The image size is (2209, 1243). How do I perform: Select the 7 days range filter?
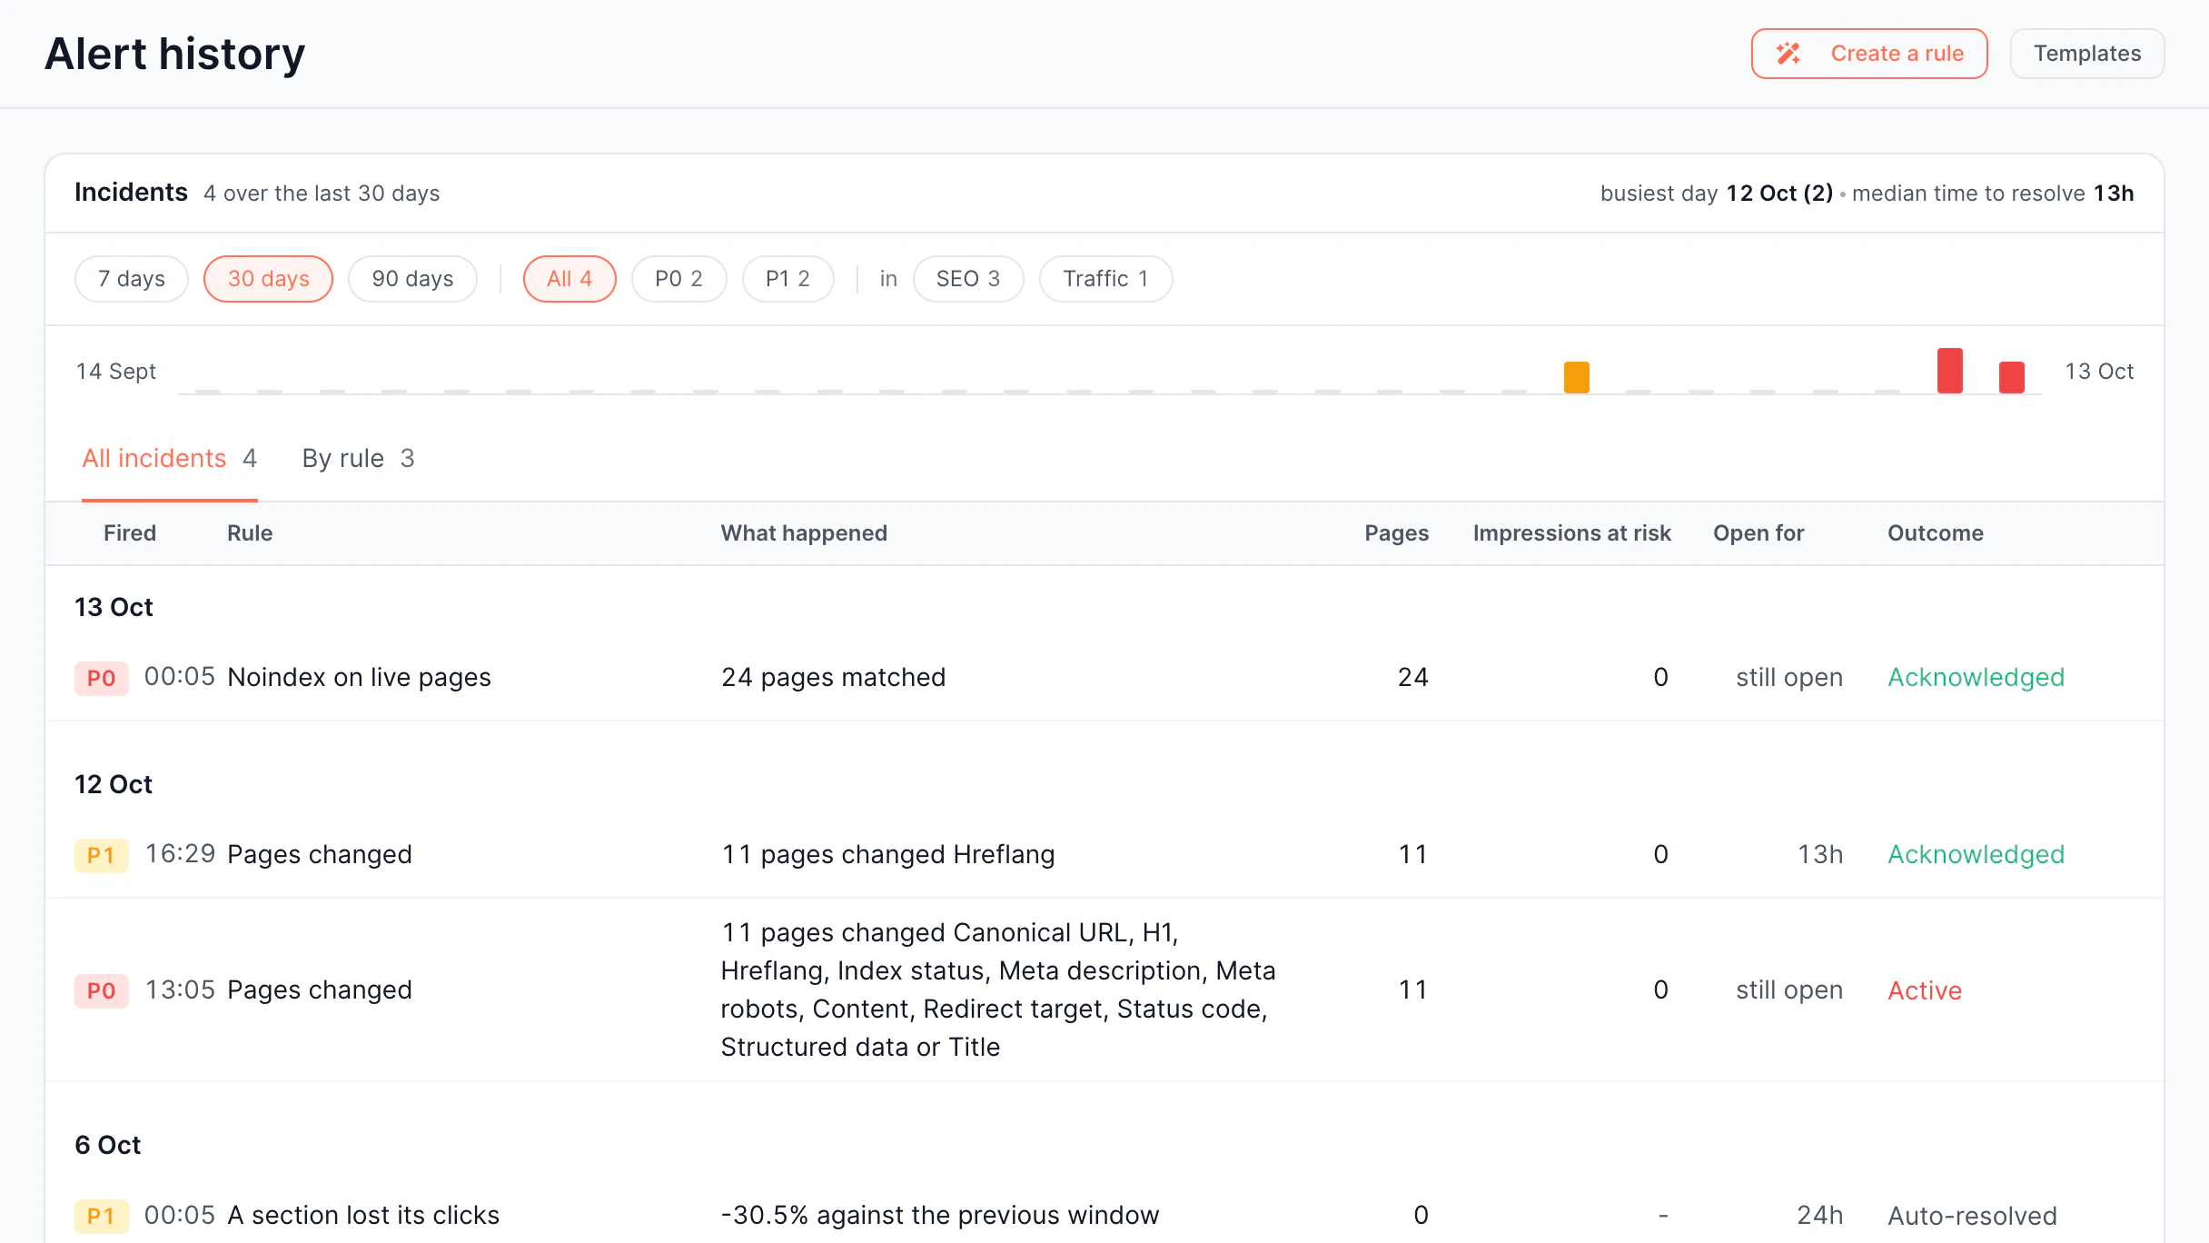point(132,279)
